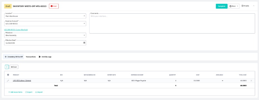Expand the Location dropdown
The height and width of the screenshot is (100, 259).
pos(45,16)
